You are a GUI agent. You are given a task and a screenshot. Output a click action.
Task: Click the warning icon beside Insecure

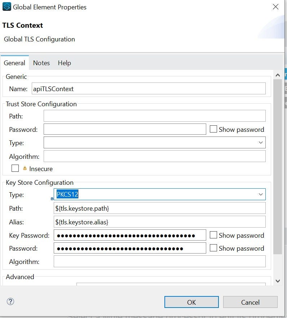click(x=24, y=168)
